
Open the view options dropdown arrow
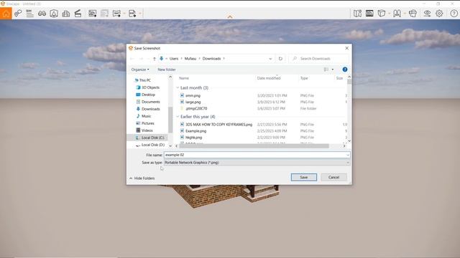(x=332, y=70)
